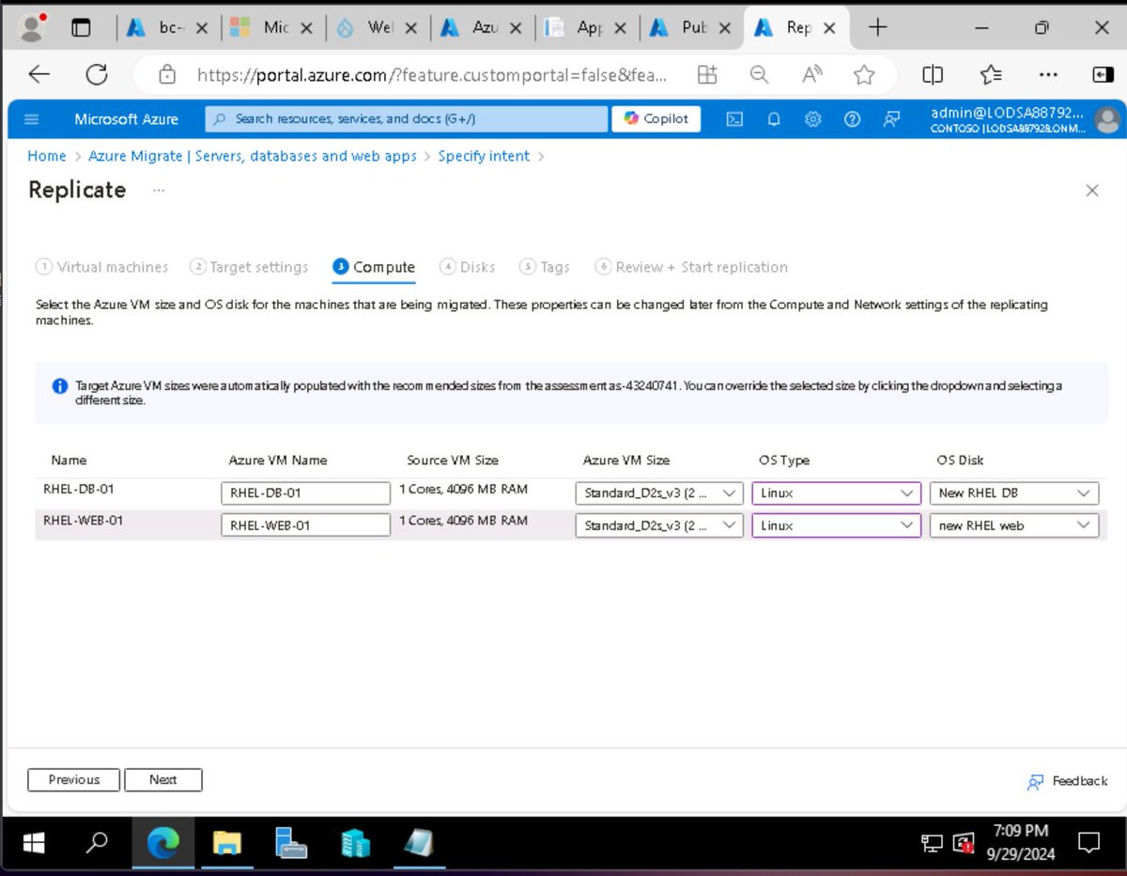The width and height of the screenshot is (1127, 876).
Task: Go to Review + Start replication step
Action: coord(691,267)
